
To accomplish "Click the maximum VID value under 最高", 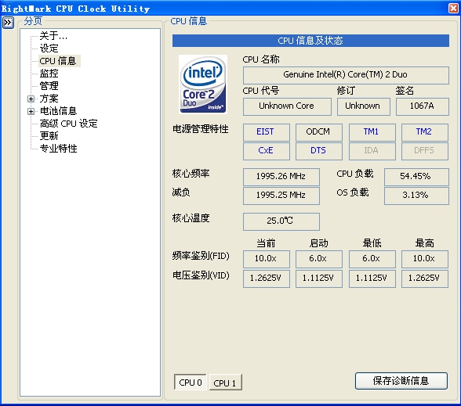I will click(425, 278).
